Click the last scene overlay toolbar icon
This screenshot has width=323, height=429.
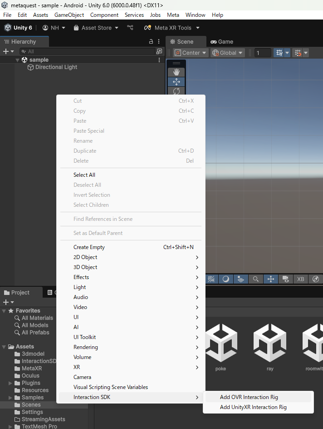(316, 279)
